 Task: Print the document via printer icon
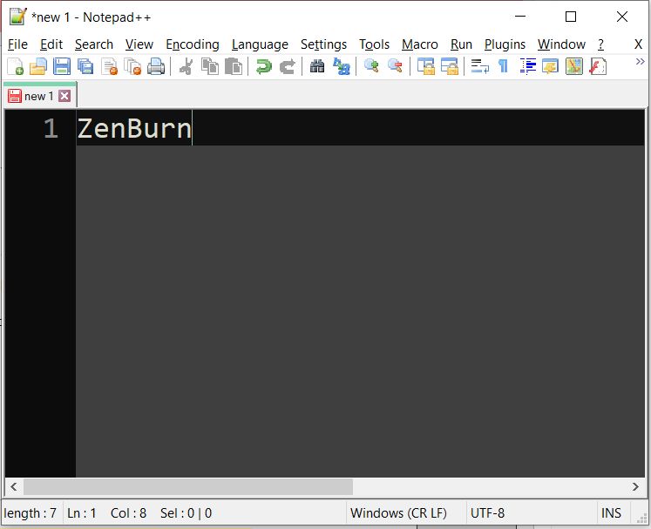(x=156, y=66)
